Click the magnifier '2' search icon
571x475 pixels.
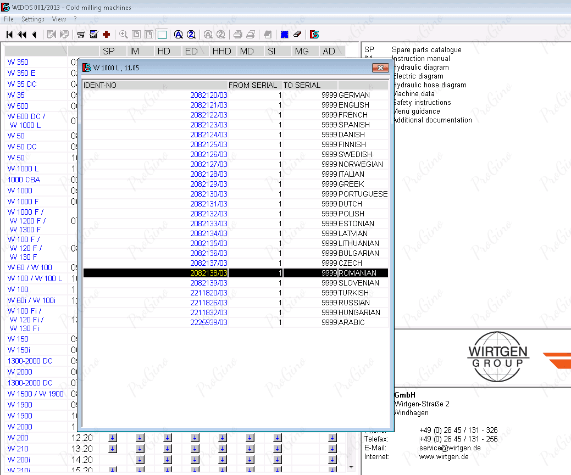click(x=191, y=35)
